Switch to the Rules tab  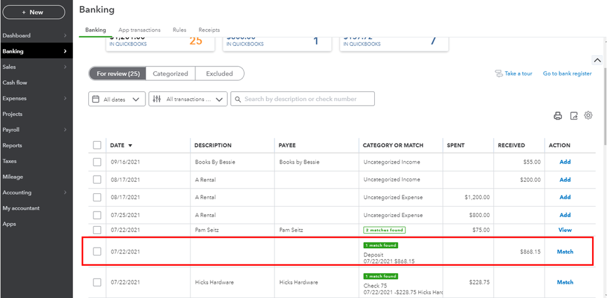tap(180, 30)
